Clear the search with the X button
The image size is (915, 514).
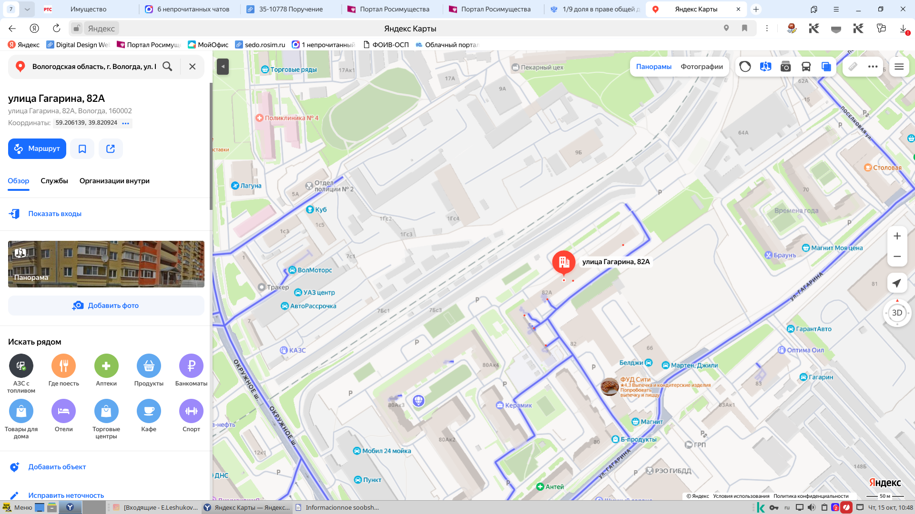(x=192, y=67)
